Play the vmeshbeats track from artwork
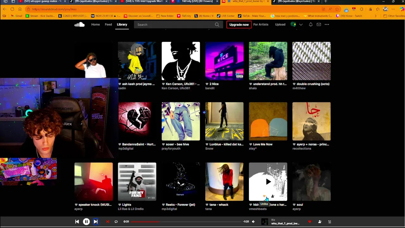The height and width of the screenshot is (228, 405). click(268, 182)
